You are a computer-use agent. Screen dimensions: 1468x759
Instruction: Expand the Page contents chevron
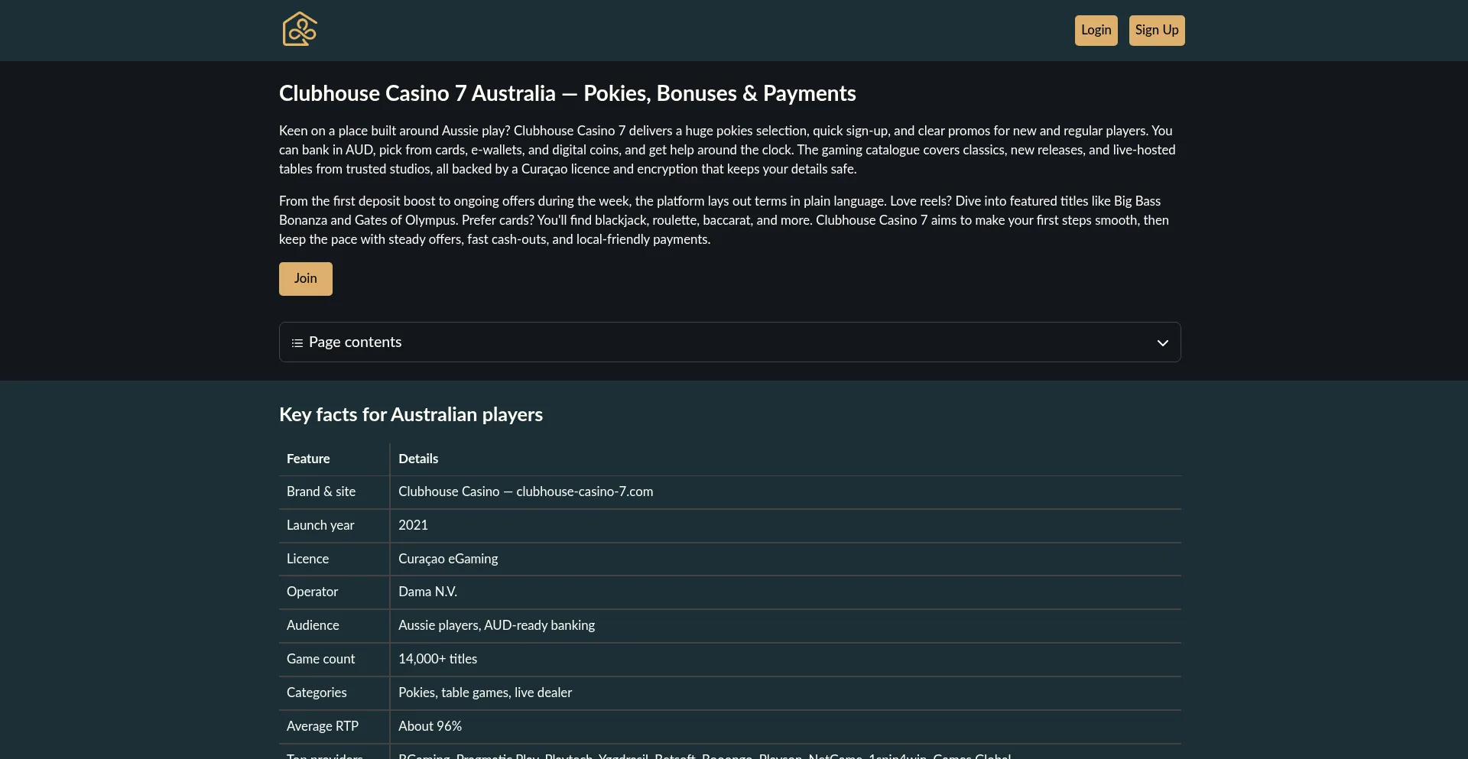point(1163,343)
